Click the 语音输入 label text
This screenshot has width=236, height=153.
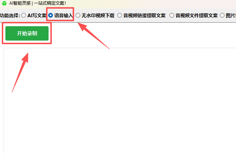click(x=63, y=15)
